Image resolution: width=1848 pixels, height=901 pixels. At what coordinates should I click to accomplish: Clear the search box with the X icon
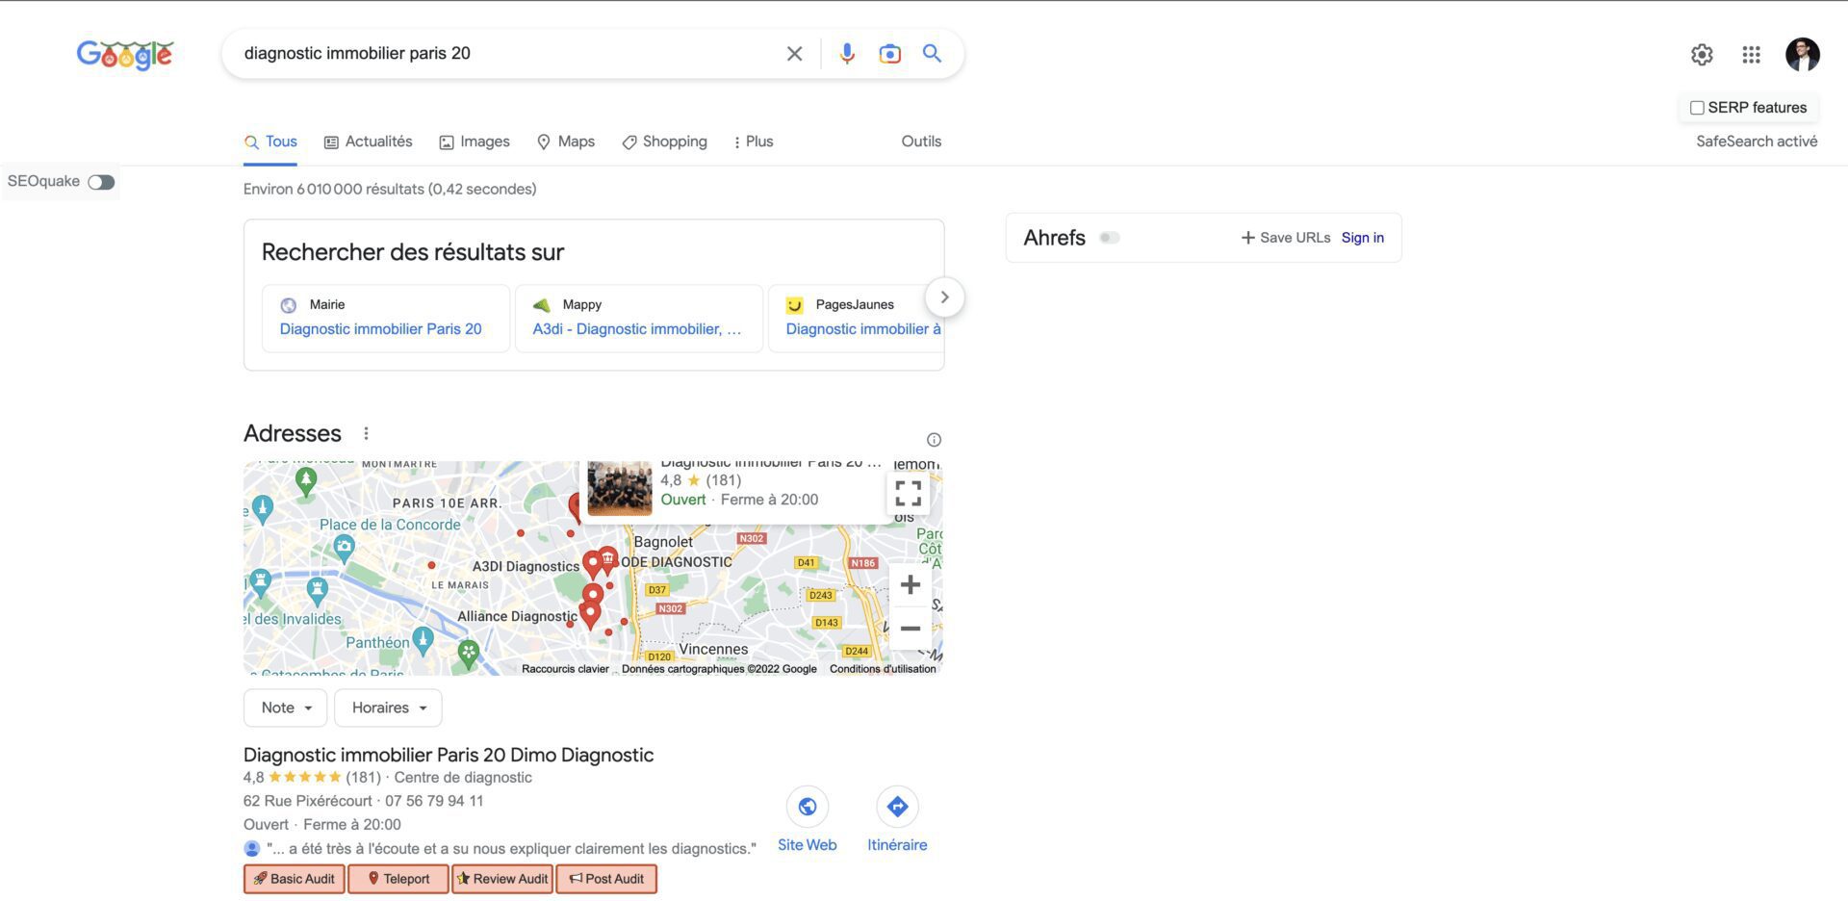coord(794,54)
